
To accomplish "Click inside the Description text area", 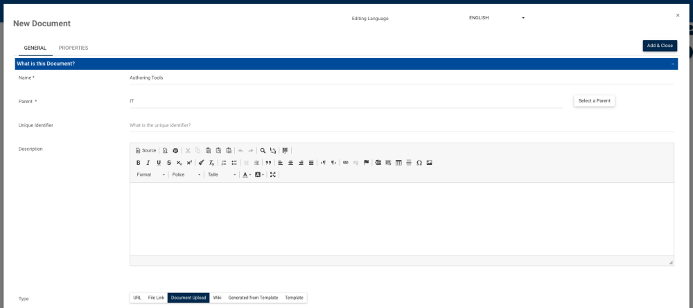I will point(402,219).
